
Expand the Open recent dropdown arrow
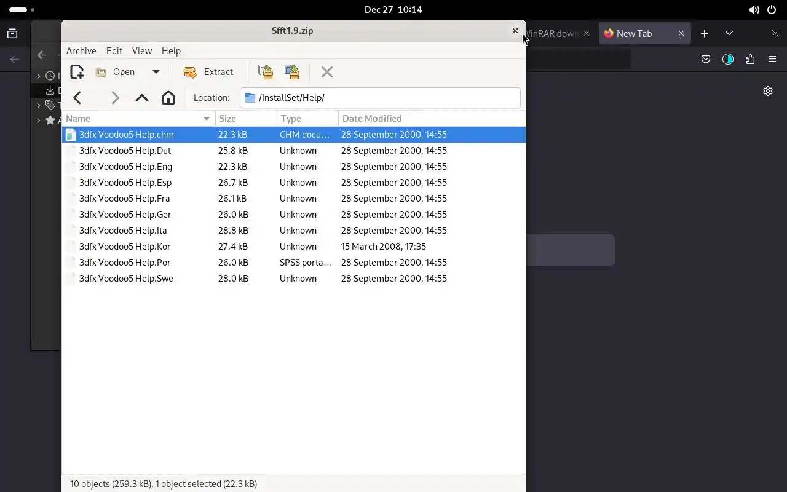tap(156, 72)
